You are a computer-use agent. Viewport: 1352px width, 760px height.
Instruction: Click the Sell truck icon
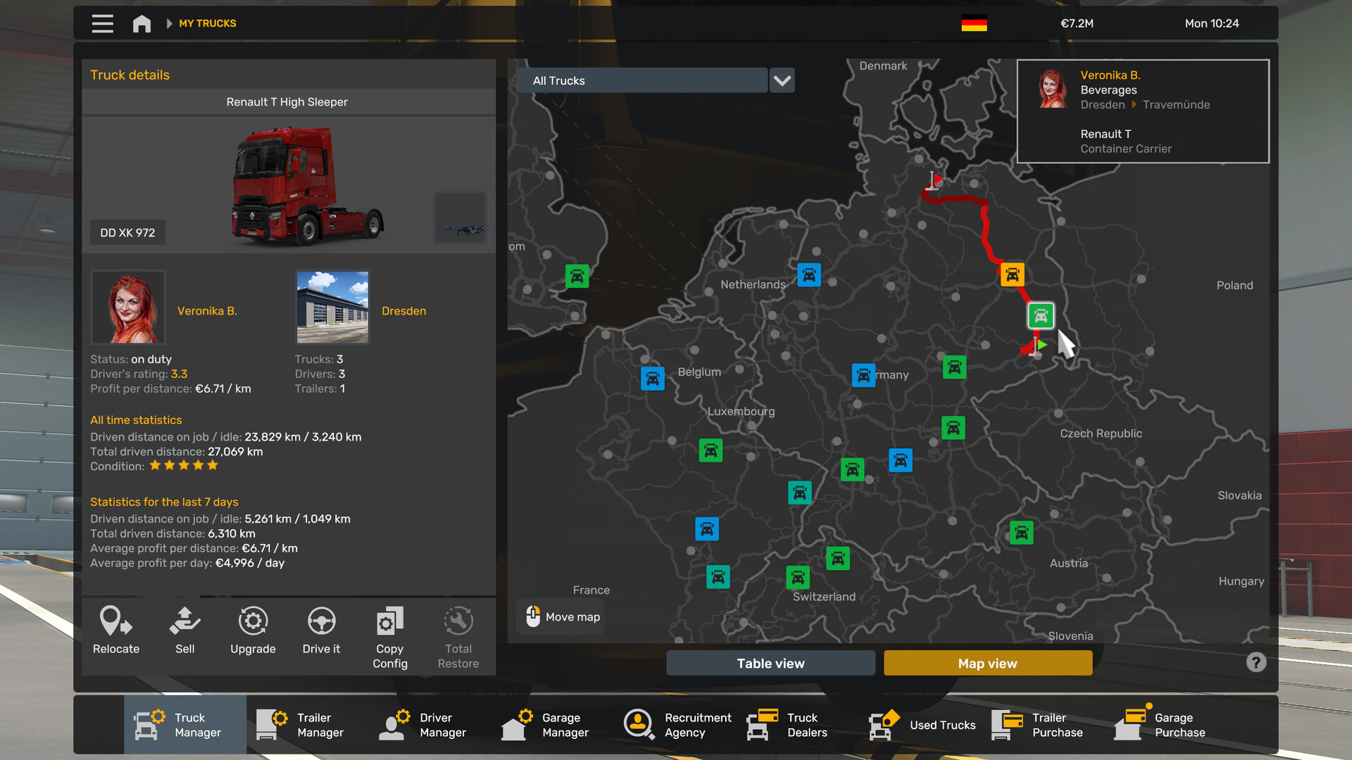[x=184, y=632]
